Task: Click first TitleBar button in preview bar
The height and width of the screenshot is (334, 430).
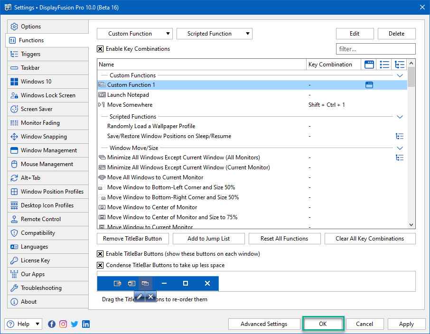Action: (x=117, y=283)
